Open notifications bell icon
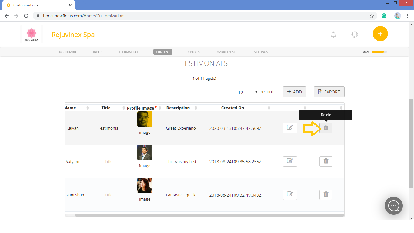Screen dimensions: 414x233 click(x=333, y=35)
